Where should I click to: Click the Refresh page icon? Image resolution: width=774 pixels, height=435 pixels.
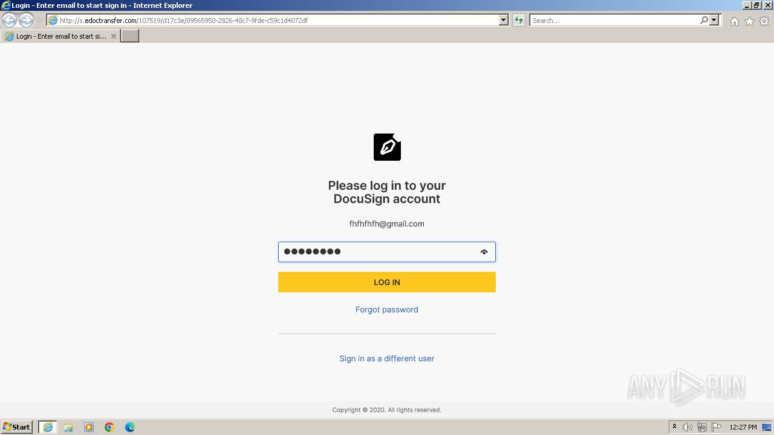518,21
